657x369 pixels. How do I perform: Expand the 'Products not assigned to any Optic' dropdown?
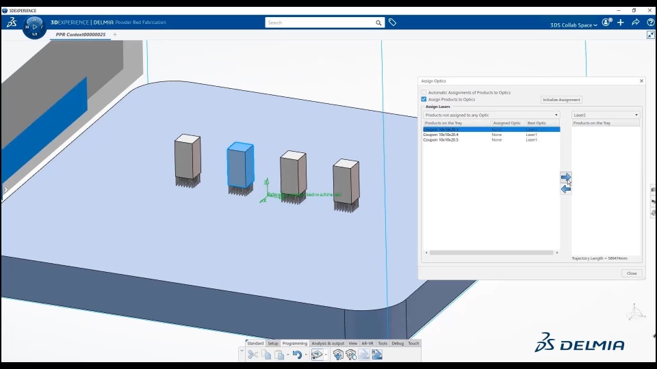click(491, 115)
